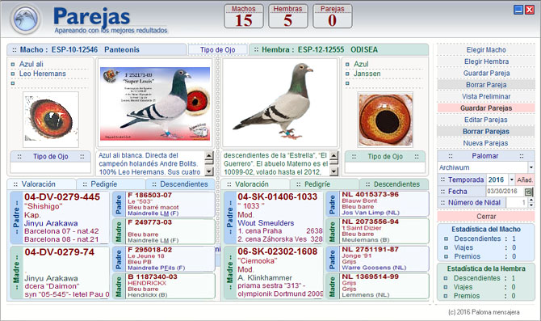Click the Super Louis male pigeon photo
541x321 pixels.
[x=155, y=103]
